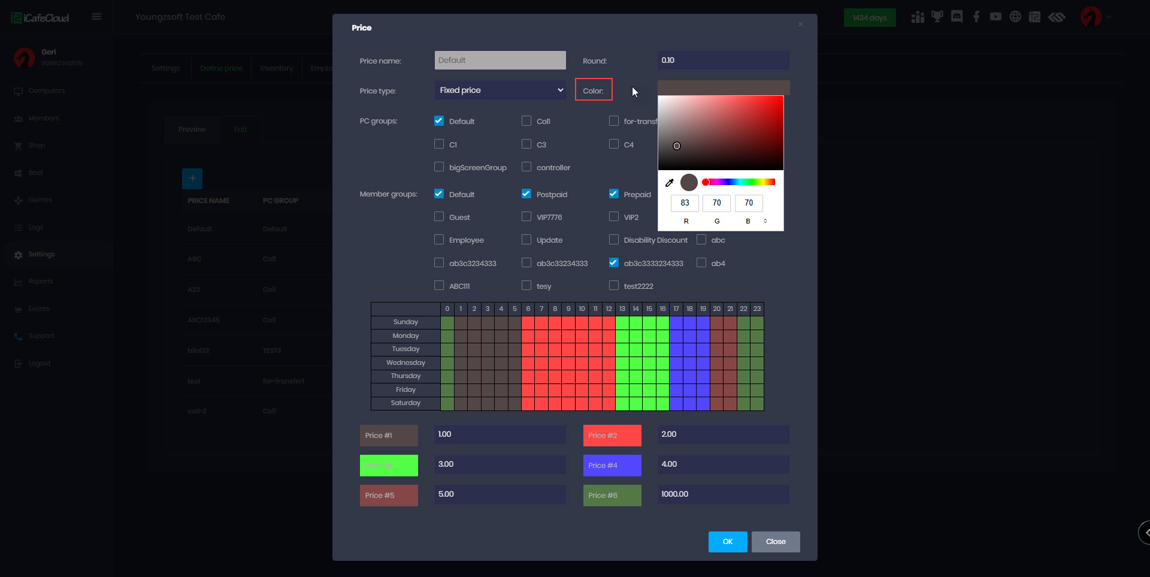Viewport: 1150px width, 577px height.
Task: Click the Price #2 amount field
Action: (724, 434)
